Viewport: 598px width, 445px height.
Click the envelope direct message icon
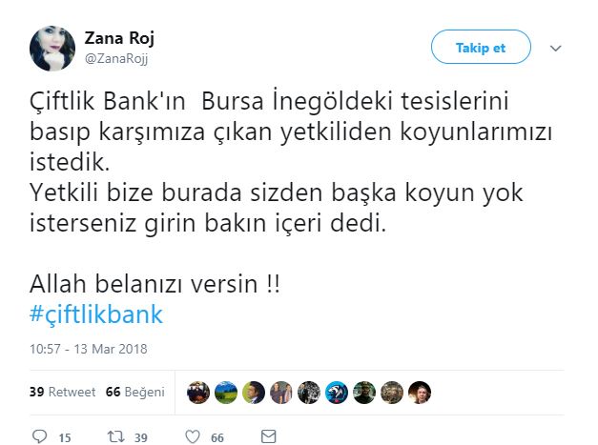coord(269,436)
